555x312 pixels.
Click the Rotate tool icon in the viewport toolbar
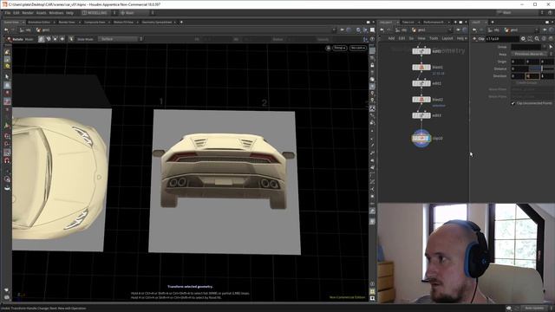tap(9, 39)
